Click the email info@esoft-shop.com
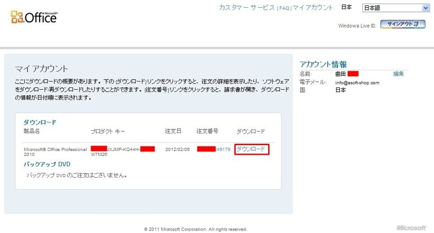 pos(357,82)
